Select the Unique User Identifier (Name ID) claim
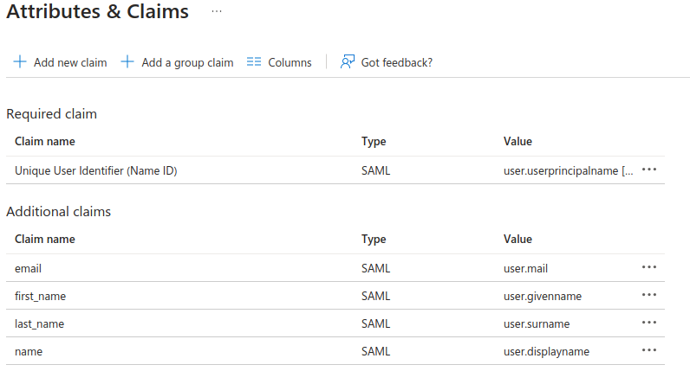The height and width of the screenshot is (384, 690). click(95, 171)
